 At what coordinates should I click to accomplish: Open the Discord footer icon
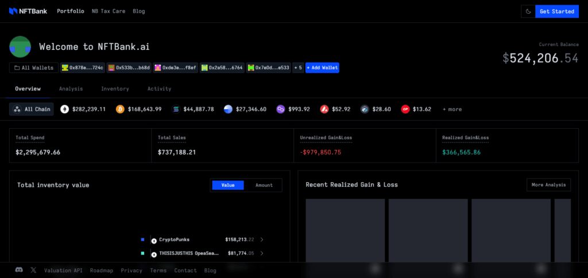19,270
